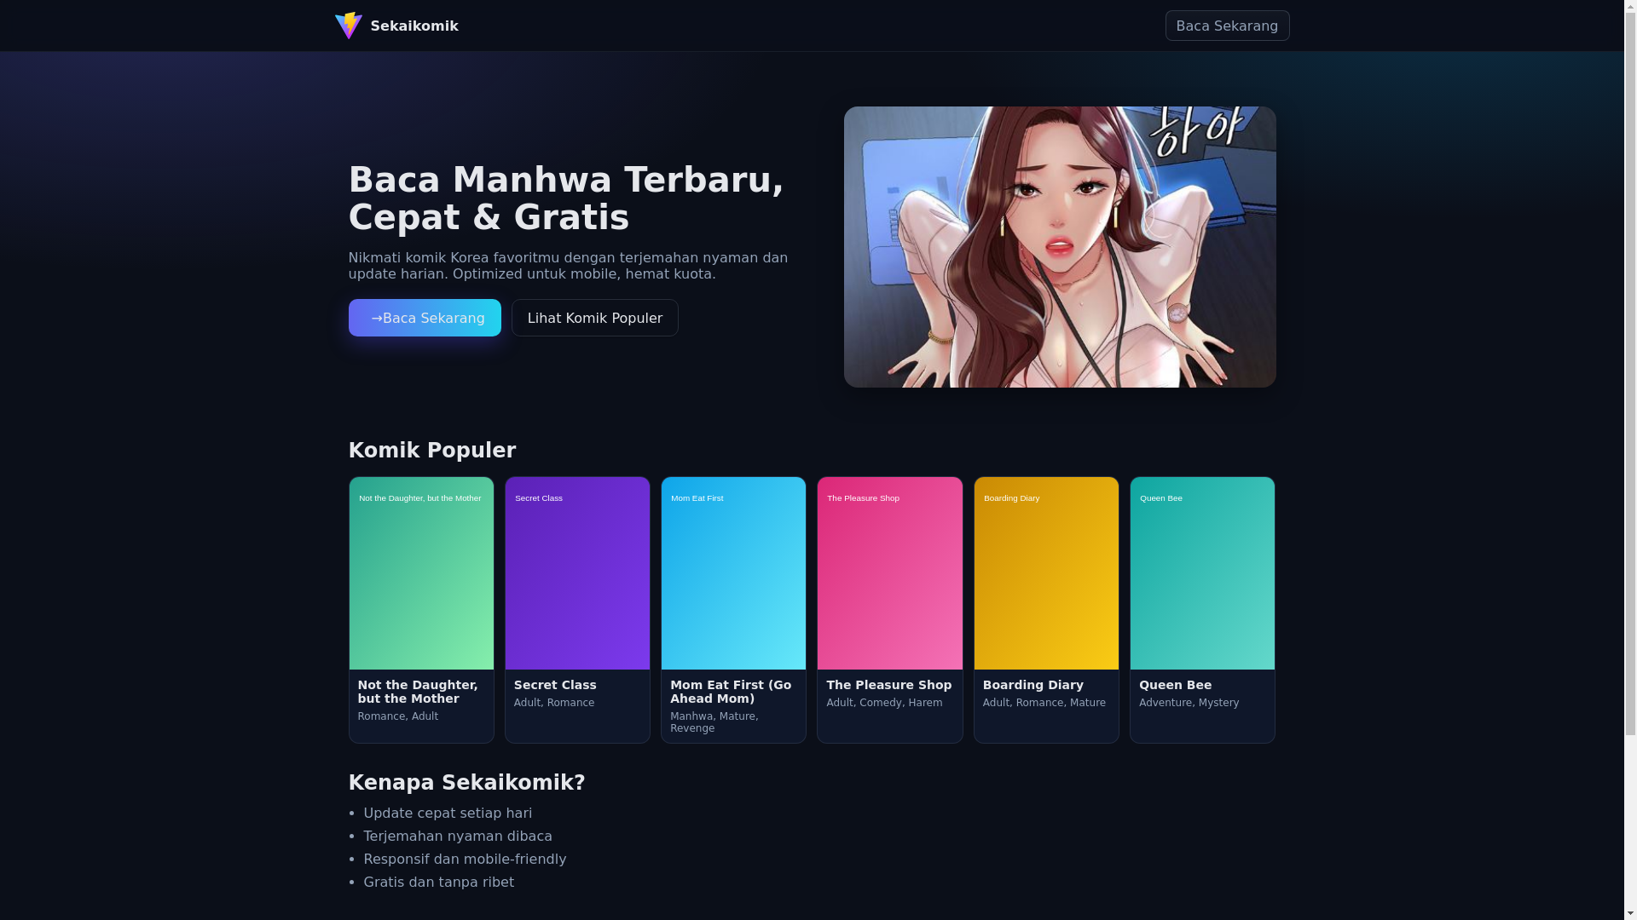This screenshot has width=1637, height=920.
Task: Select the Boarding Diary title text
Action: click(x=1033, y=685)
